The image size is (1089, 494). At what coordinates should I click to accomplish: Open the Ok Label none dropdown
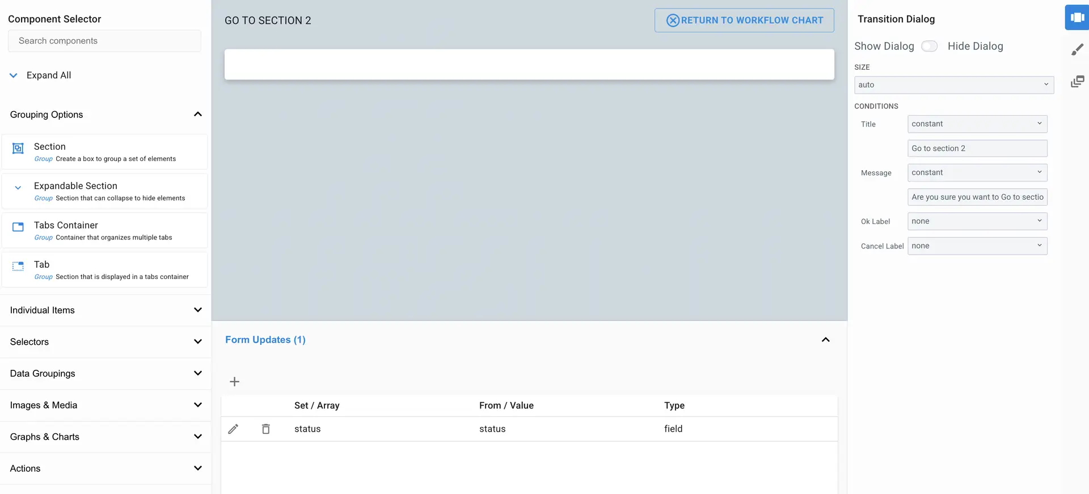pyautogui.click(x=977, y=221)
